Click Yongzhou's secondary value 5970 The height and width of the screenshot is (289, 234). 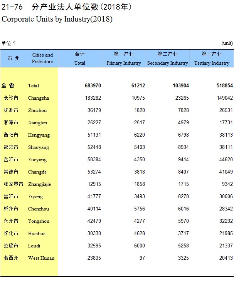pos(183,221)
